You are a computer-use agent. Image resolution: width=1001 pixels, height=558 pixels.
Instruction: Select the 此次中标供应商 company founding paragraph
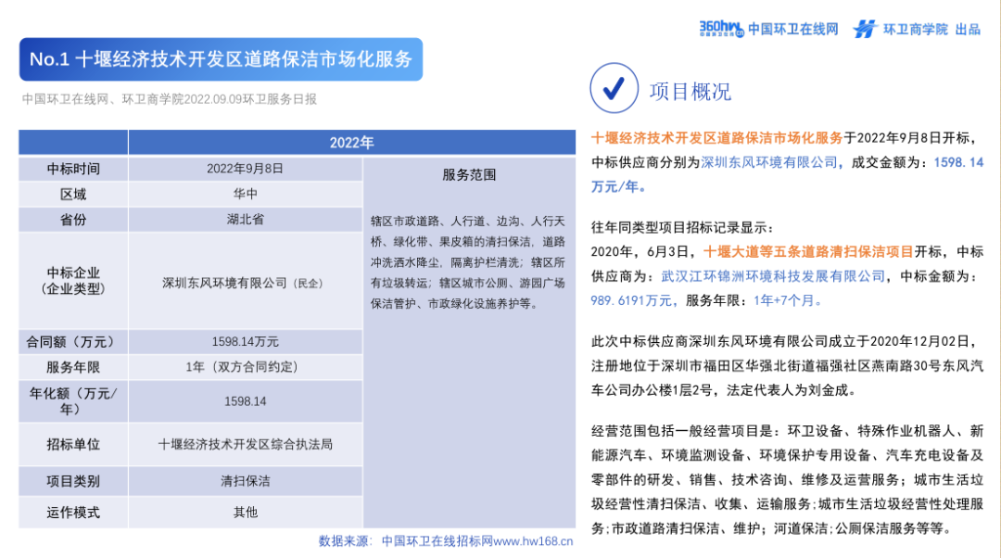(787, 366)
